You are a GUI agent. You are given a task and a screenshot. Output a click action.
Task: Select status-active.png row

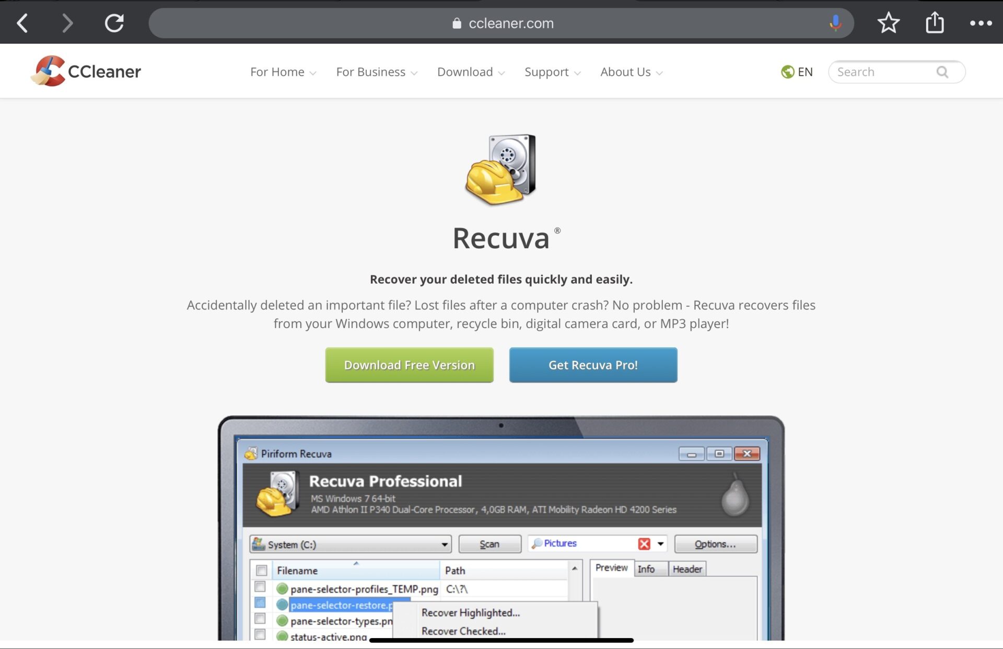[x=329, y=636]
